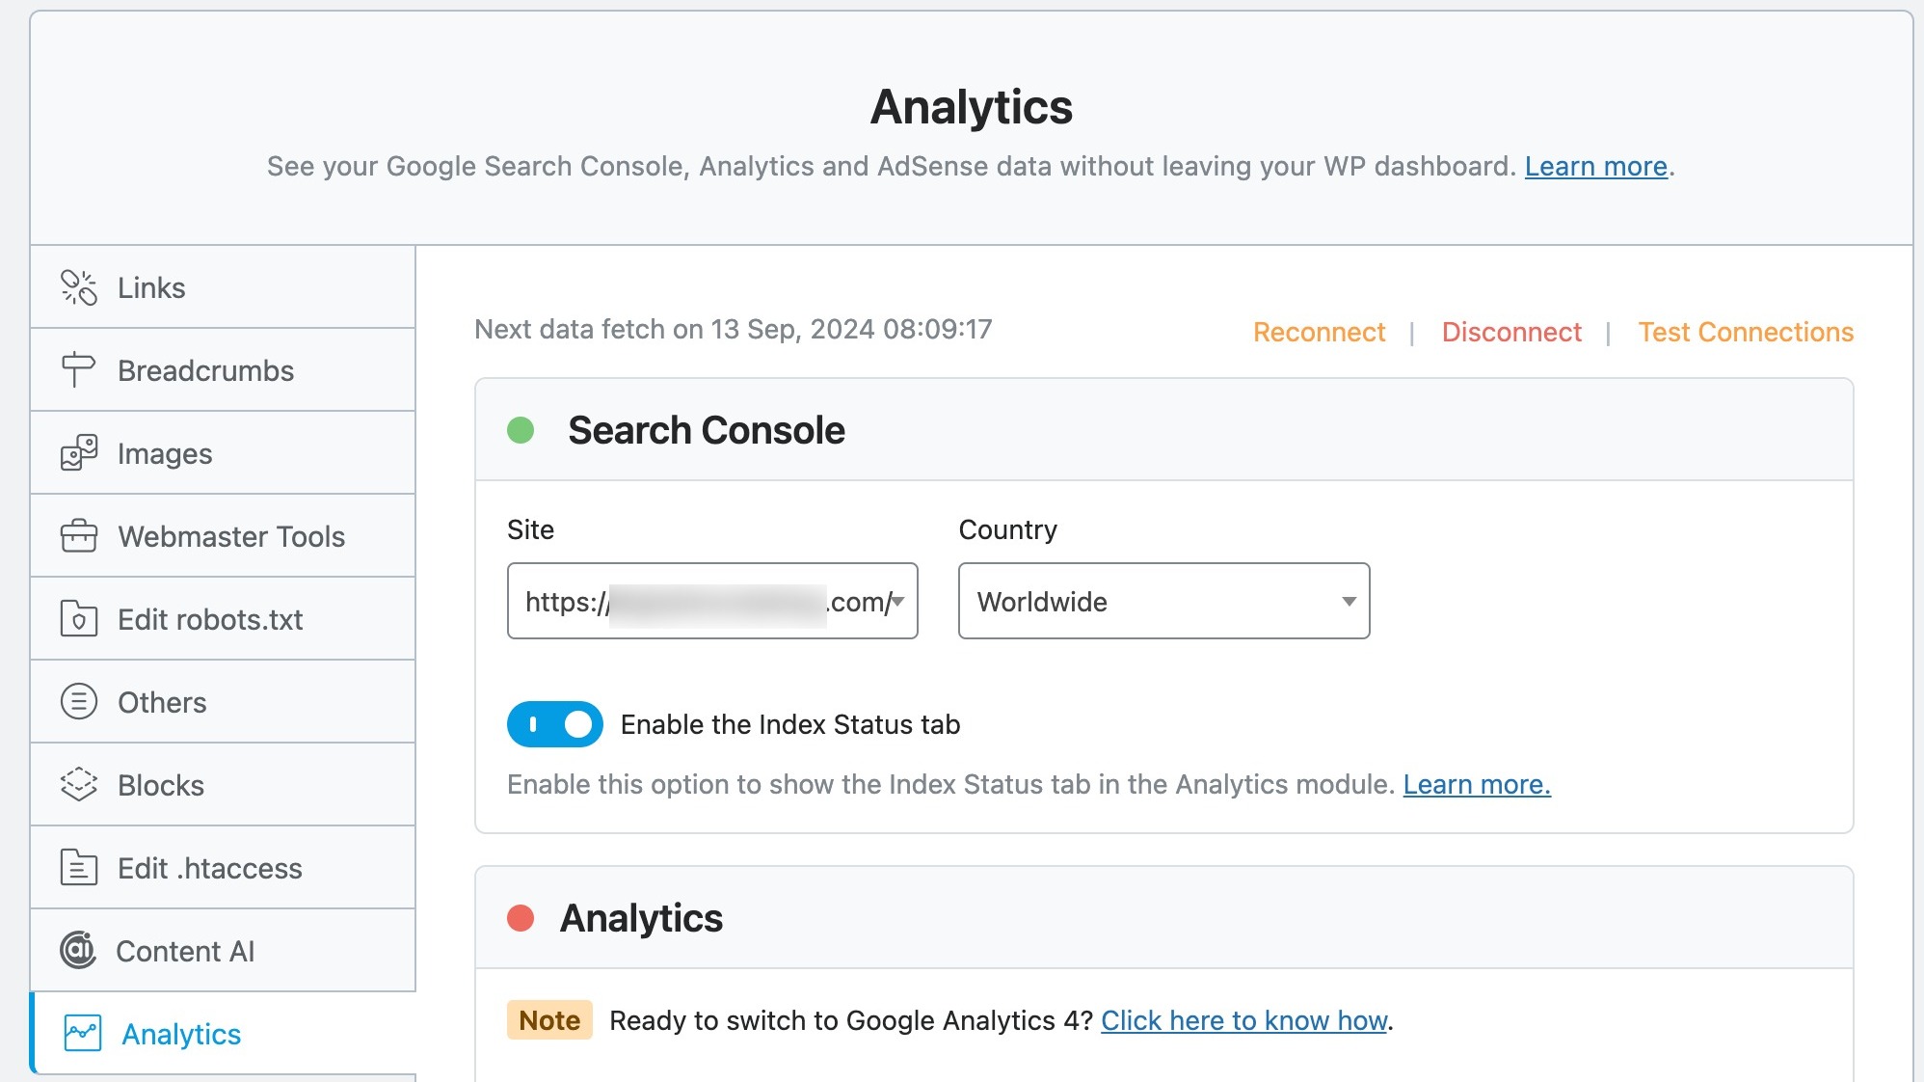This screenshot has width=1924, height=1082.
Task: Click the Disconnect button
Action: 1511,331
